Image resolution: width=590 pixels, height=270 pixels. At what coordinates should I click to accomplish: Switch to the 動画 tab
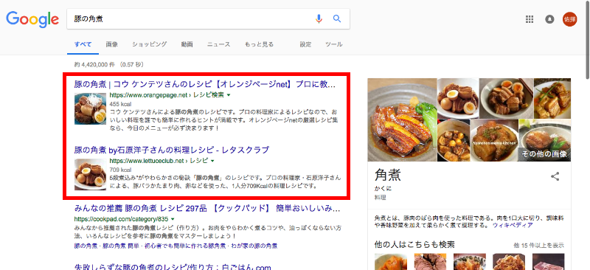pos(187,44)
